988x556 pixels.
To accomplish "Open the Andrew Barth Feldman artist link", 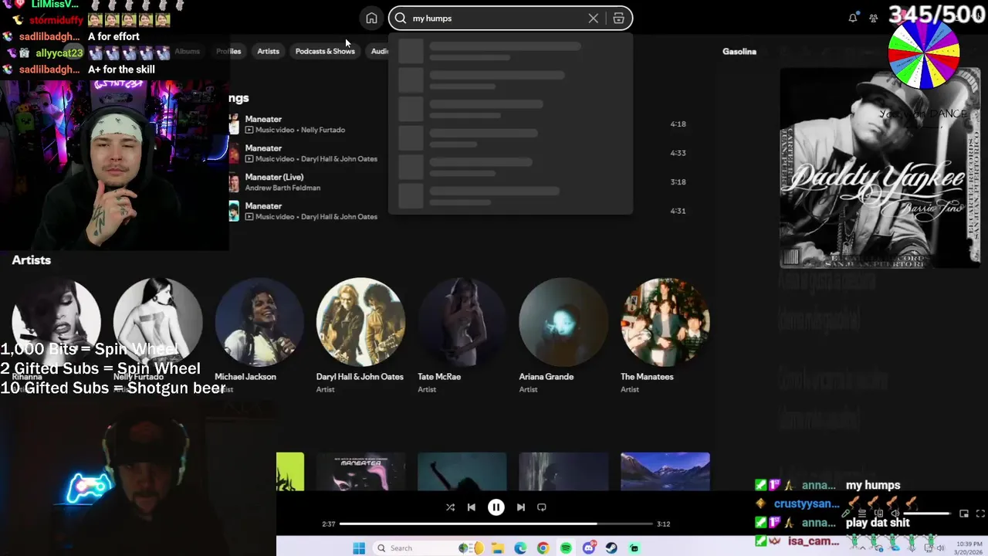I will [283, 188].
